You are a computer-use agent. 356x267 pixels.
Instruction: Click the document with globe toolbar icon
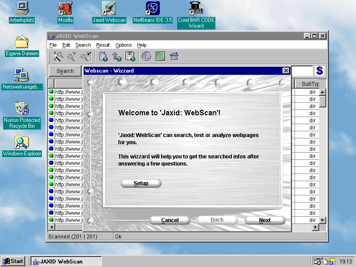pos(104,57)
